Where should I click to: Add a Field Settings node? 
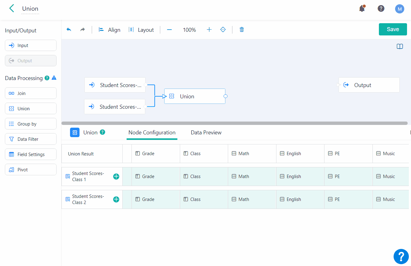tap(31, 154)
